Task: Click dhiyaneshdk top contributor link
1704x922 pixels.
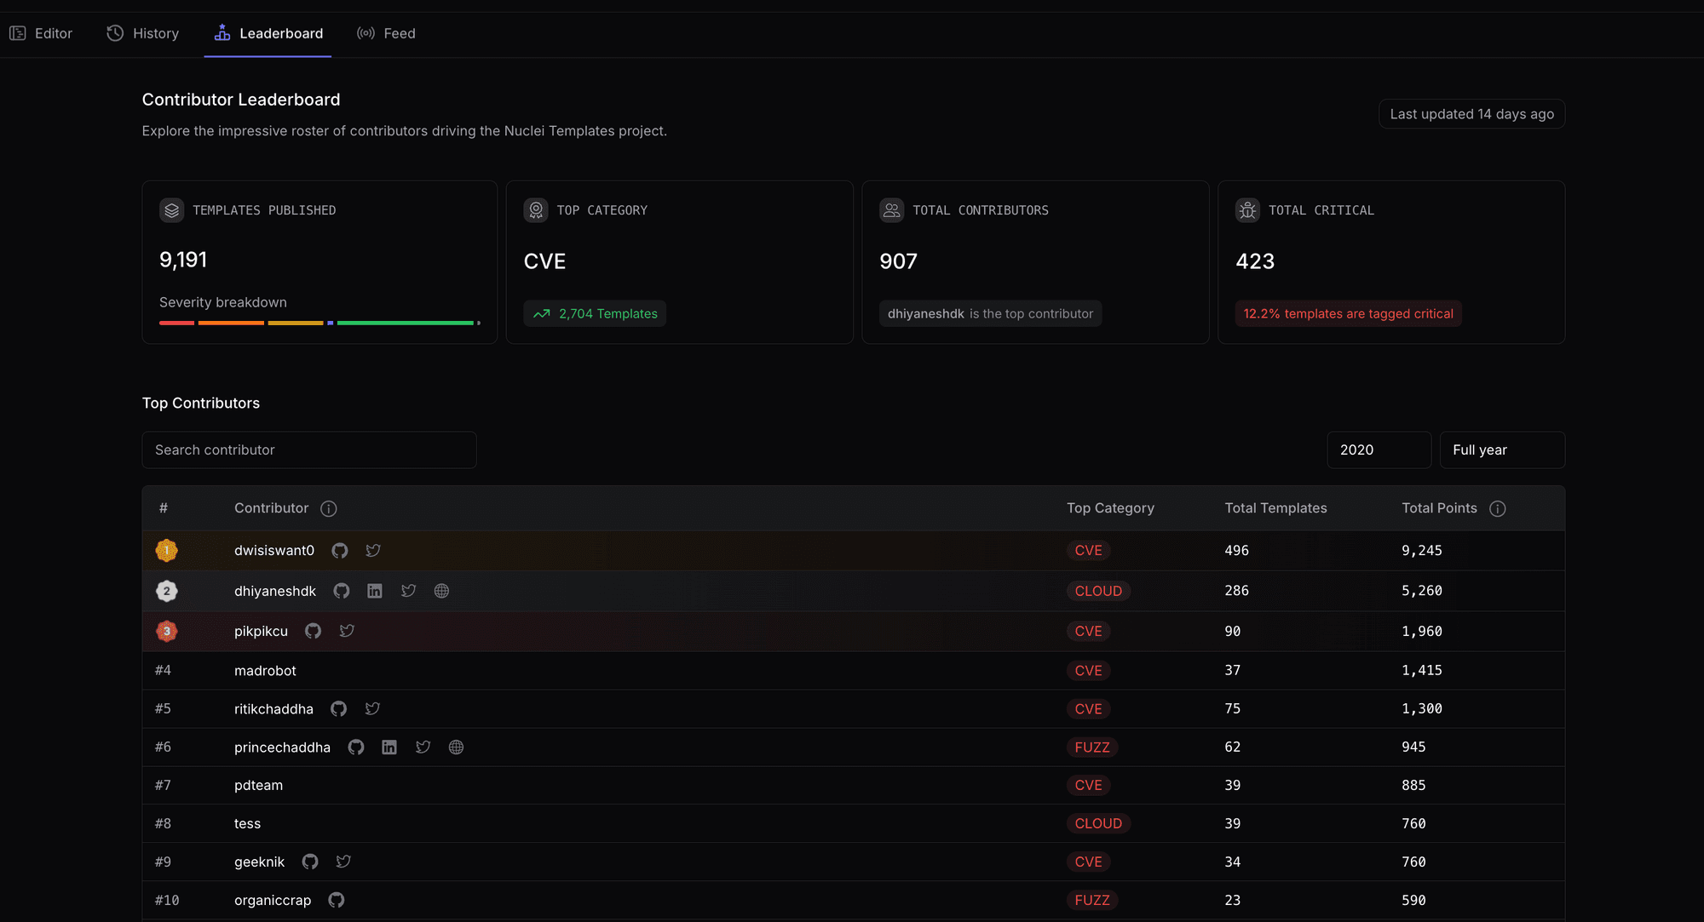Action: (x=925, y=313)
